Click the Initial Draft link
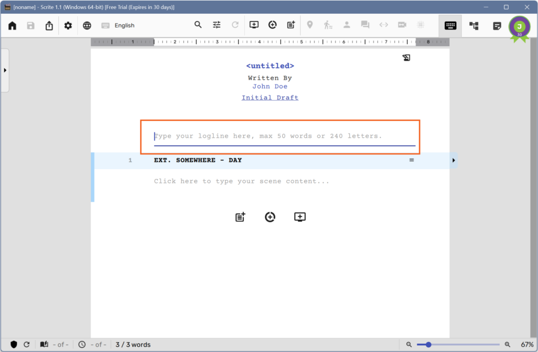Screen dimensions: 538x352 (270, 97)
